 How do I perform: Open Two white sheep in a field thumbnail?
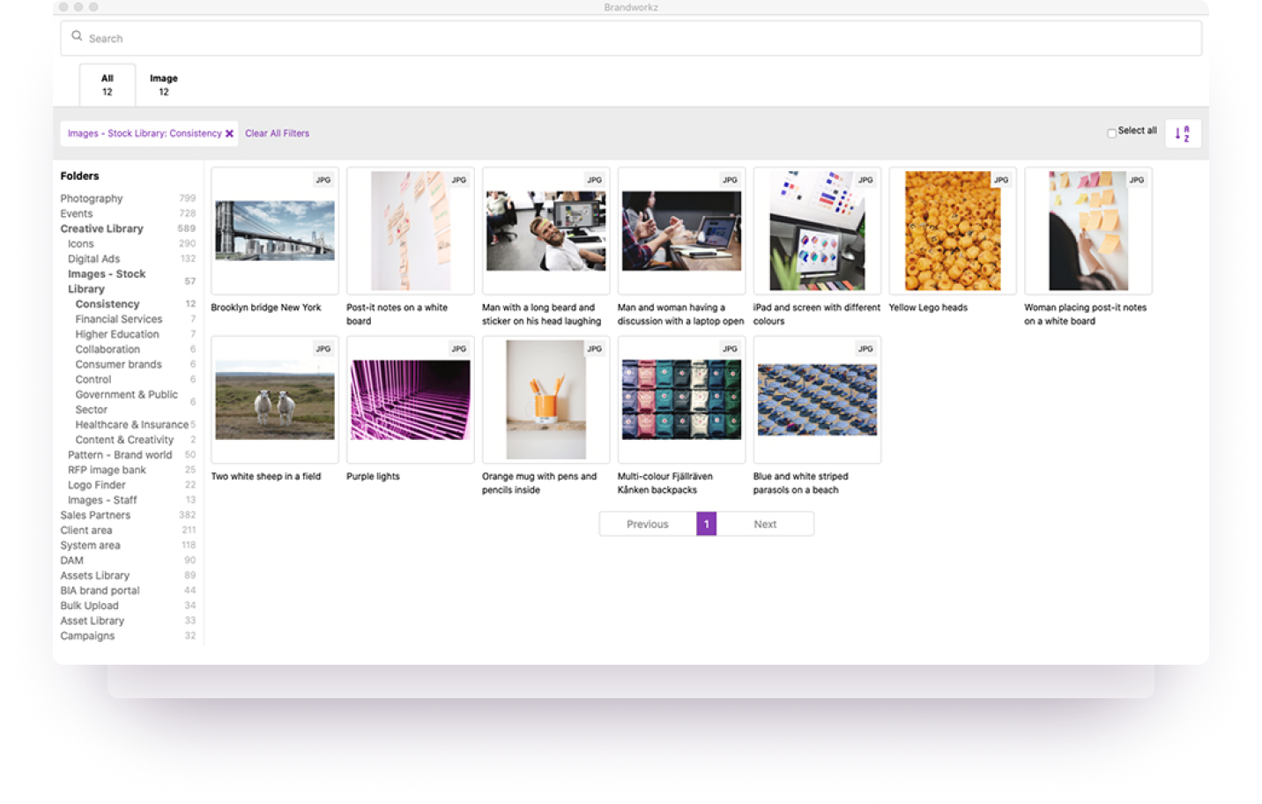pyautogui.click(x=275, y=399)
